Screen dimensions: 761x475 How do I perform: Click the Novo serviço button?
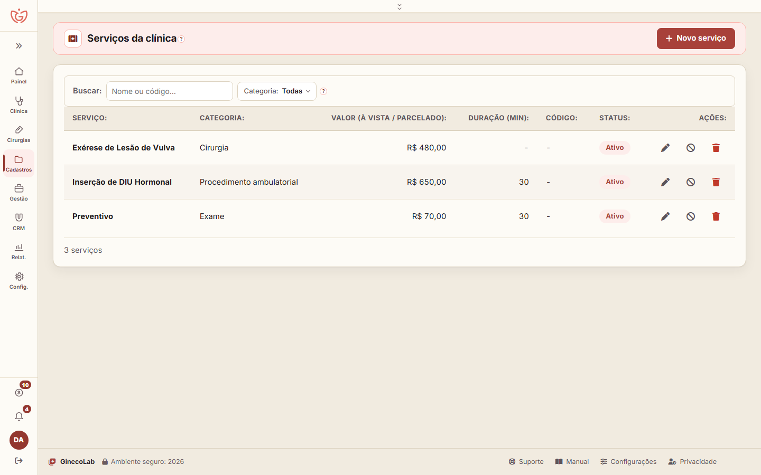point(695,39)
